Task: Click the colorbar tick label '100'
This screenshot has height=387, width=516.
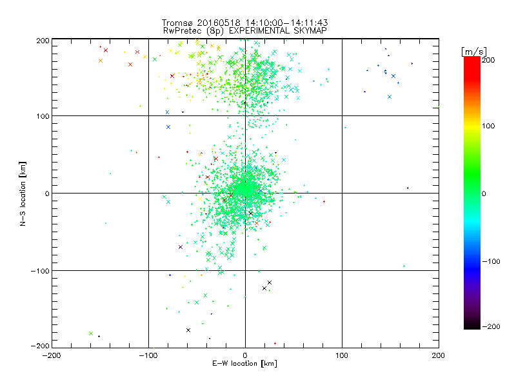Action: pyautogui.click(x=488, y=126)
